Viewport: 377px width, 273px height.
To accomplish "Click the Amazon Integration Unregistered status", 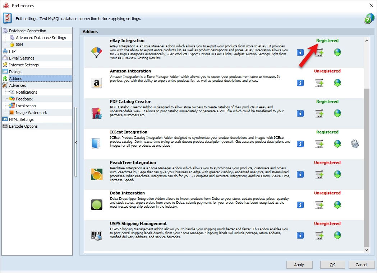I will (327, 71).
